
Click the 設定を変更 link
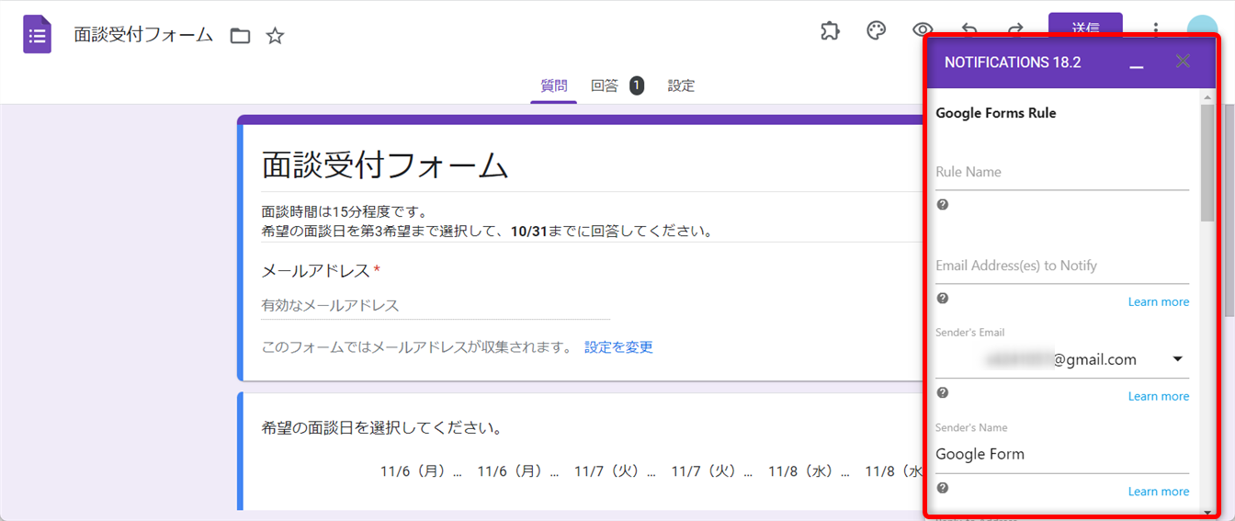618,346
